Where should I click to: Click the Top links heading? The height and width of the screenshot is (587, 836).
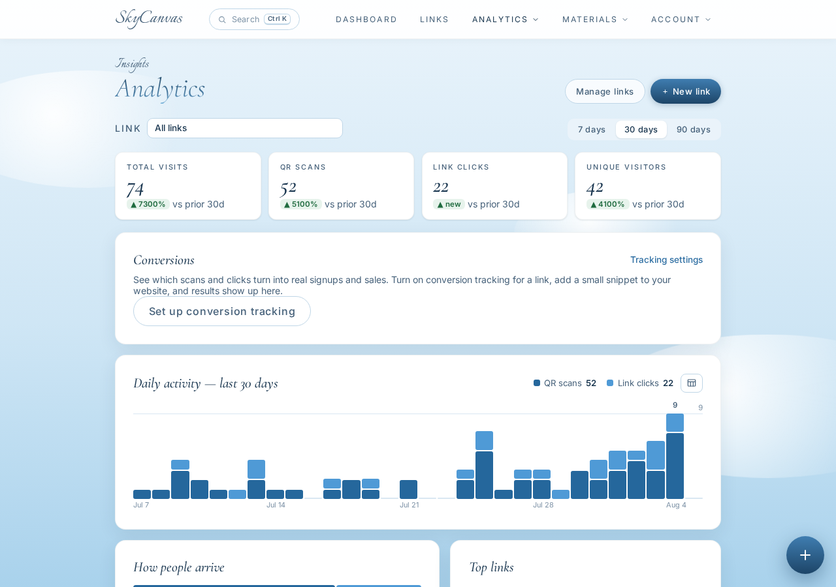[491, 567]
